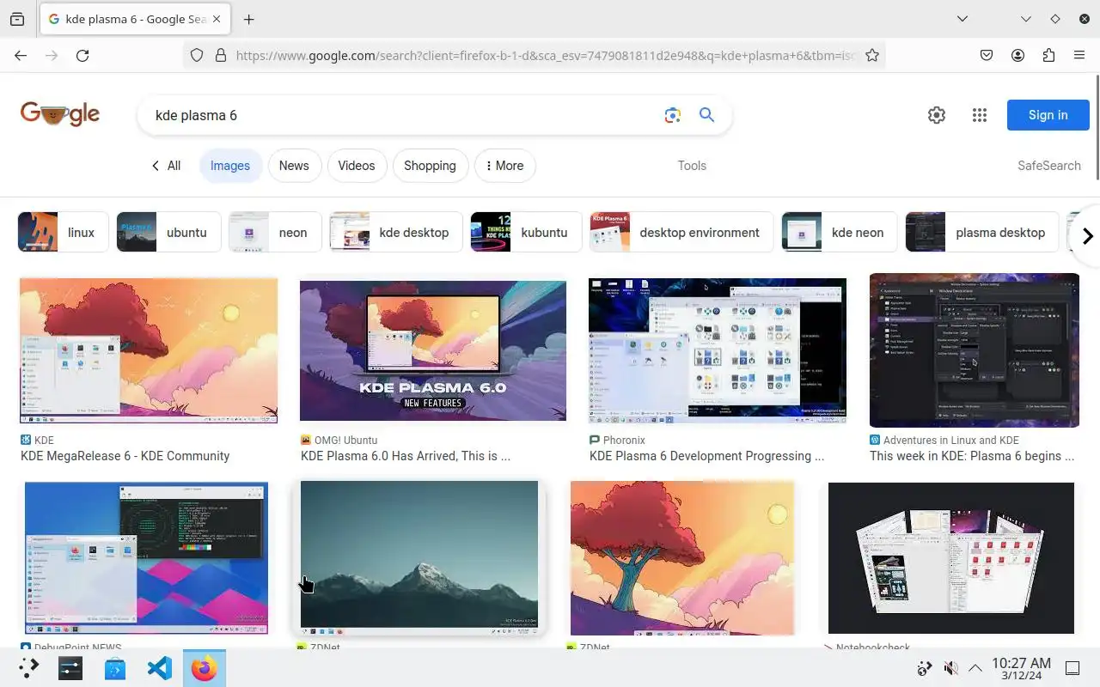Open the Firefox View icon at top left

point(17,19)
